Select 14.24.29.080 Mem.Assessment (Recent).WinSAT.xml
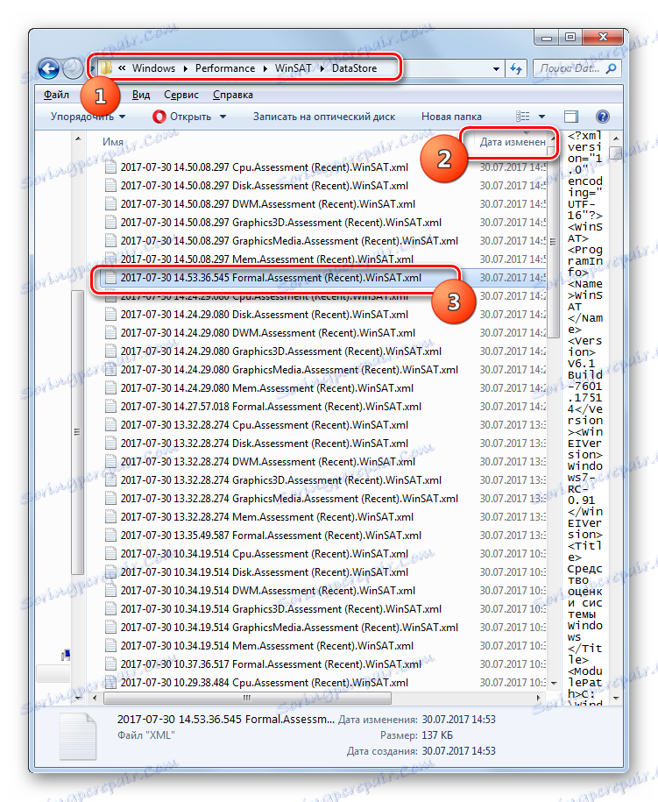The height and width of the screenshot is (802, 658). (267, 388)
